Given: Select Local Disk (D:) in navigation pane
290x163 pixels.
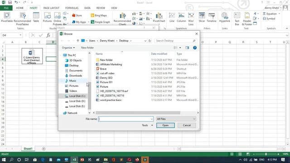Looking at the screenshot, I should (75, 101).
